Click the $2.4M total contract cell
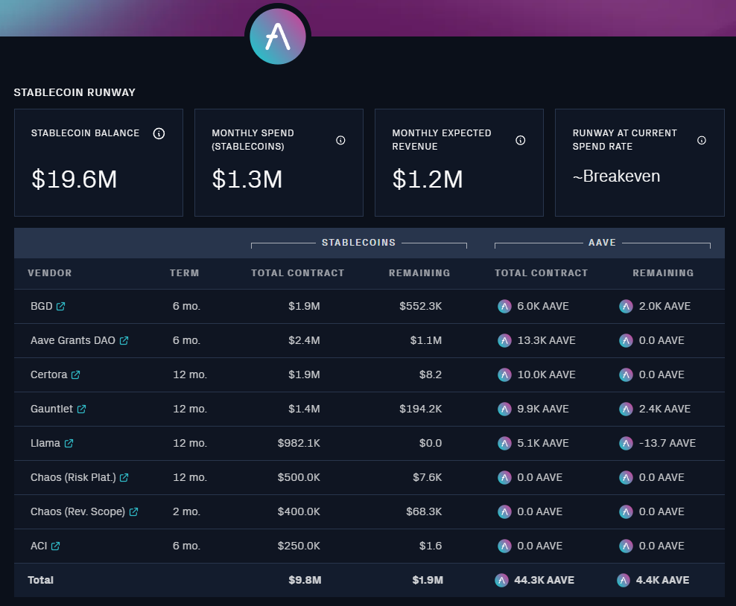The image size is (736, 606). 304,340
